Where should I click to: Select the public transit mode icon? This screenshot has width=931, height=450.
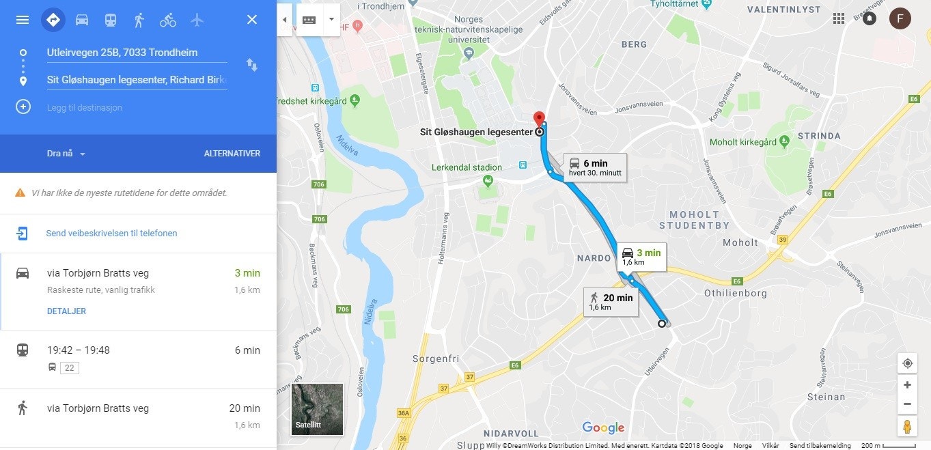pos(111,20)
